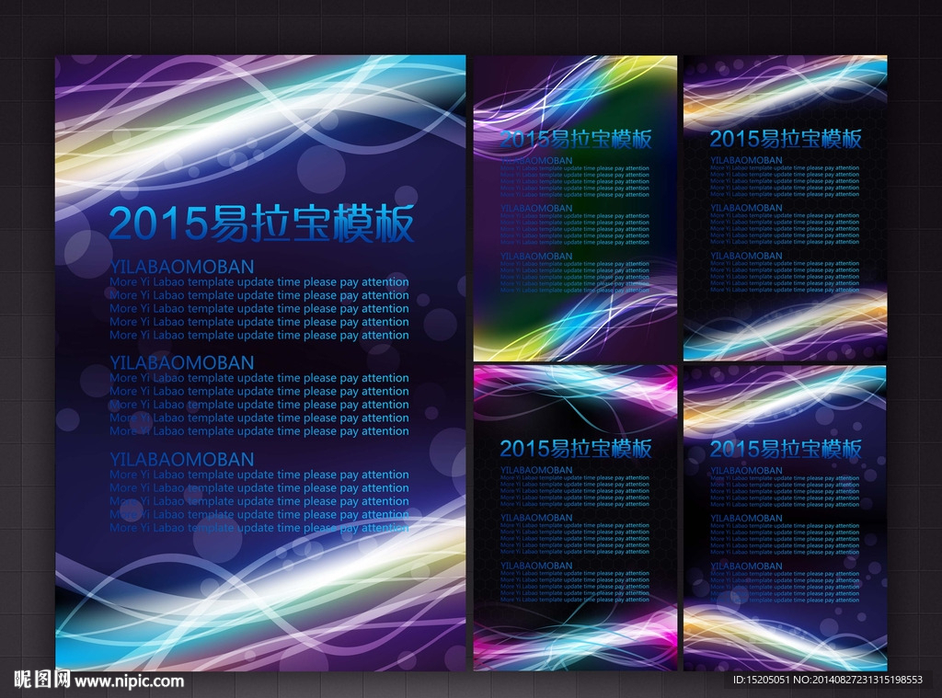Image resolution: width=942 pixels, height=698 pixels.
Task: Select the large left poster template
Action: coord(260,363)
